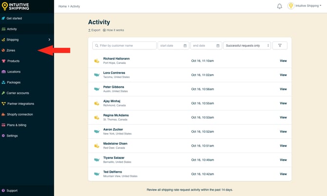327x196 pixels.
Task: Click the Carrier accounts key icon
Action: (3, 93)
